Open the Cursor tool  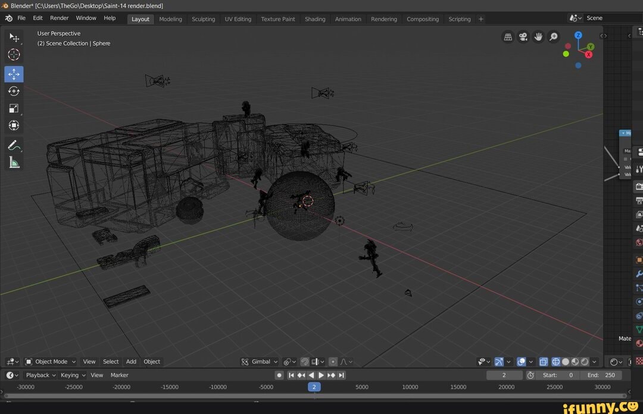click(14, 54)
